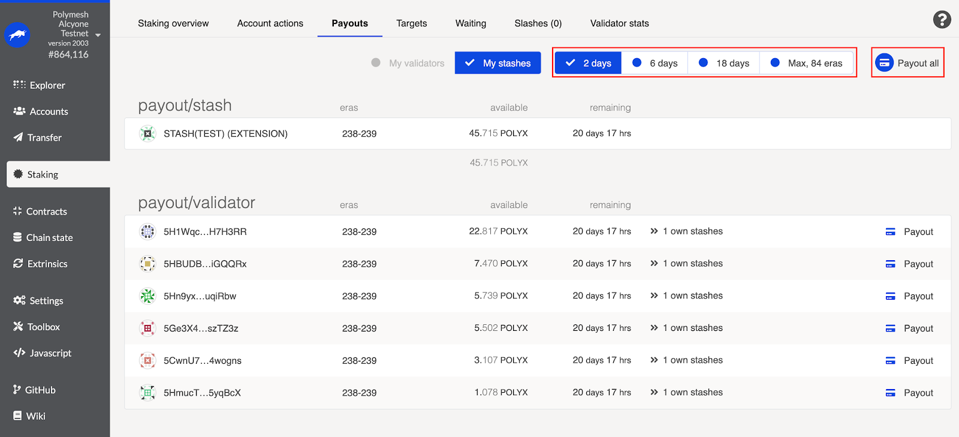Click the 5HBUDB…iGQQRx identicon

point(147,264)
